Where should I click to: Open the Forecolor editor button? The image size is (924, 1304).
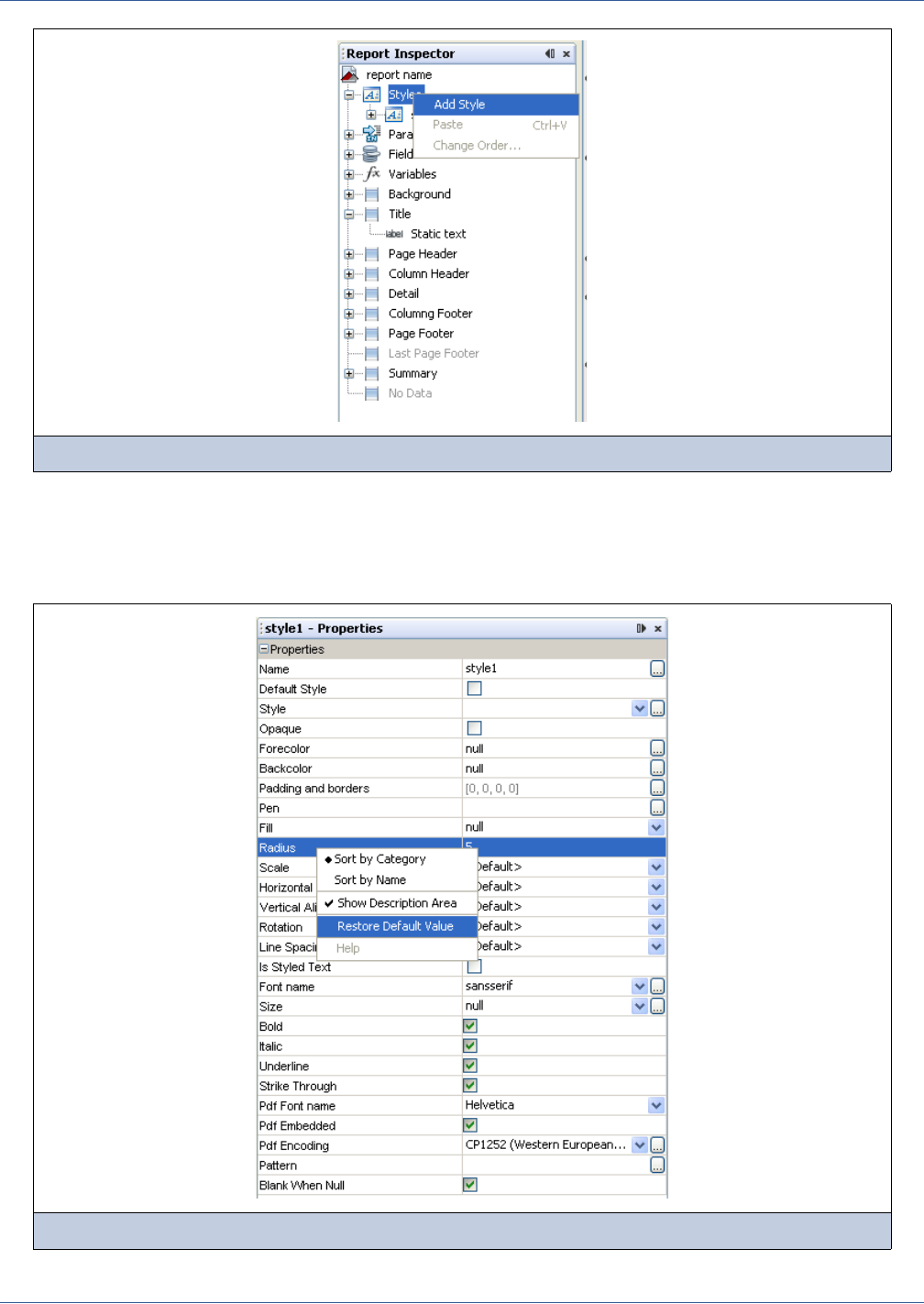pos(657,748)
